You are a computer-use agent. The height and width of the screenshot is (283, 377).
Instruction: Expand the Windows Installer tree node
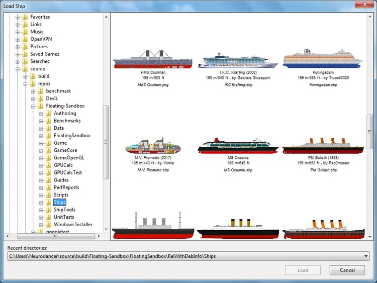(41, 225)
